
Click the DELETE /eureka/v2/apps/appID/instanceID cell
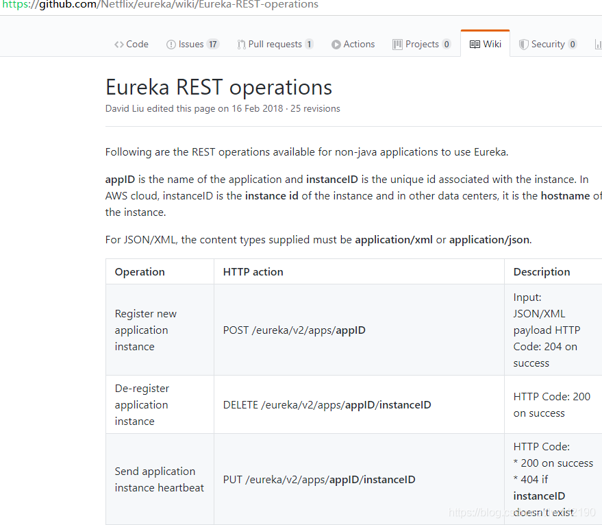coord(359,404)
